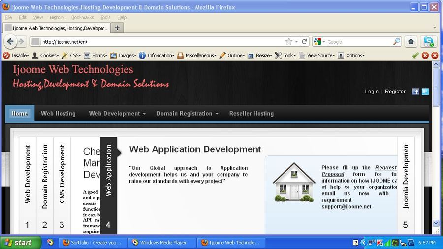Open Sortfolio taskbar window

[x=92, y=243]
